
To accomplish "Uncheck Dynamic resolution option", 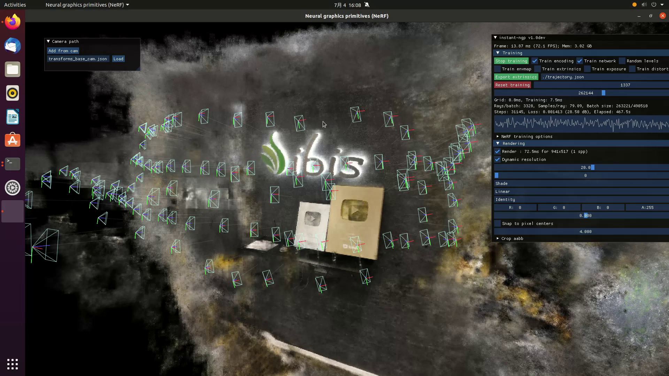I will (498, 159).
